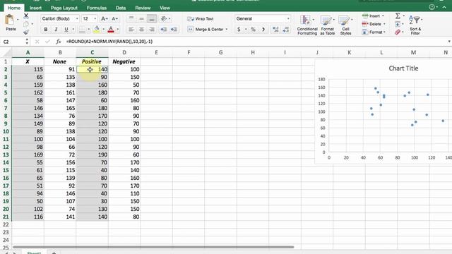Image resolution: width=452 pixels, height=254 pixels.
Task: Apply comma style format
Action: [x=263, y=30]
